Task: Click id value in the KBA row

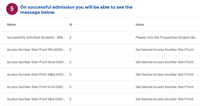Action: click(70, 99)
